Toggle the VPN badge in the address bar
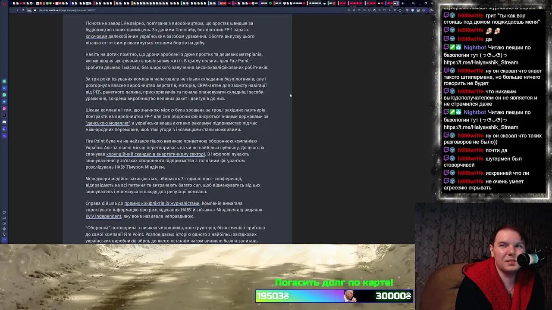The height and width of the screenshot is (310, 552). click(x=30, y=10)
